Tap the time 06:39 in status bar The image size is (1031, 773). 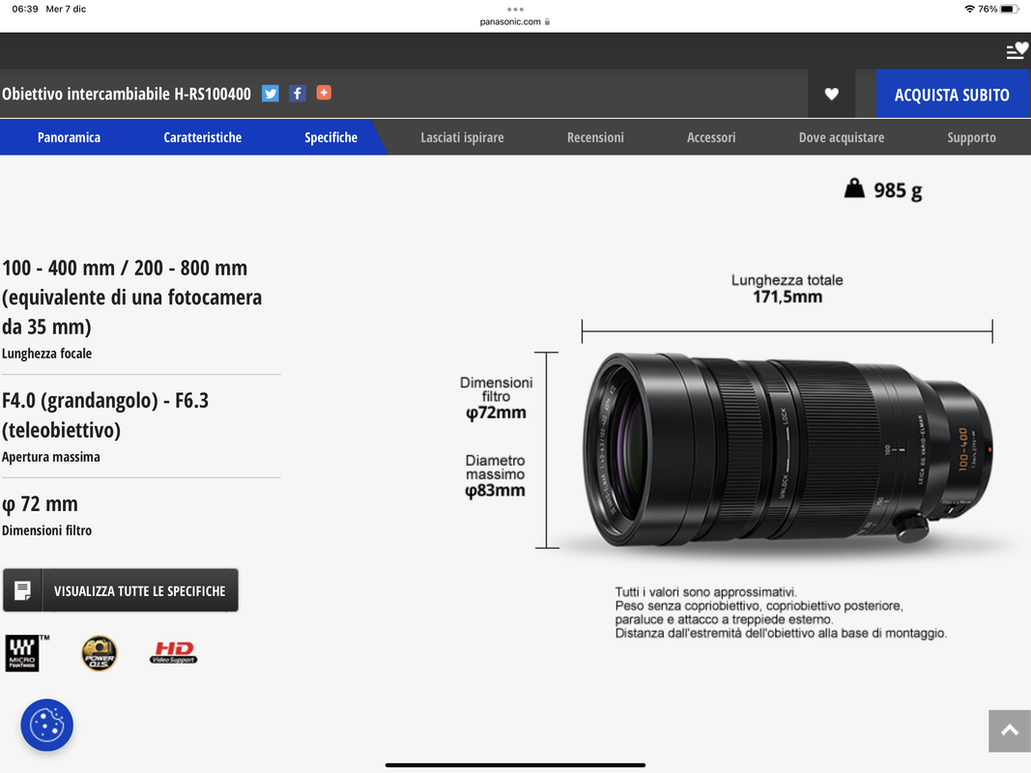coord(25,10)
